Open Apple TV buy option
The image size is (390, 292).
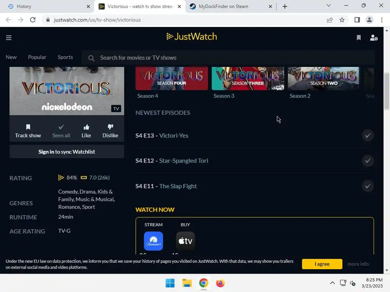pos(185,241)
